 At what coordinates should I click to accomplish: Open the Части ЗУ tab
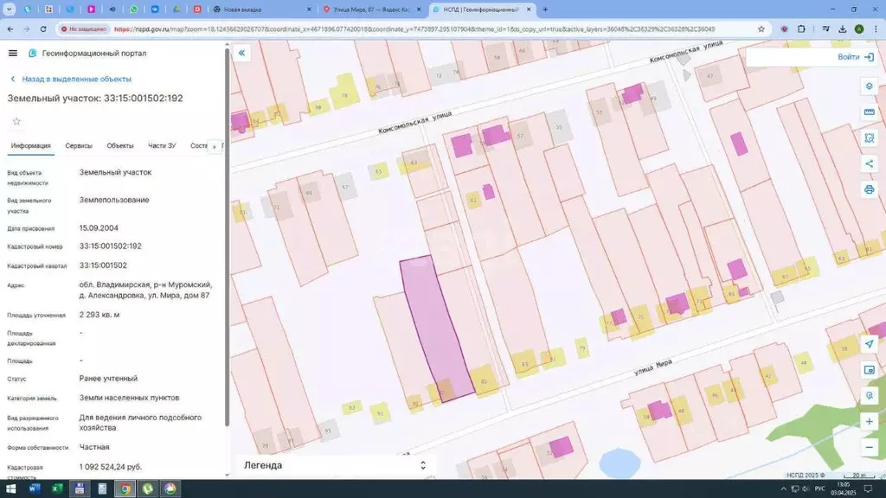click(162, 146)
